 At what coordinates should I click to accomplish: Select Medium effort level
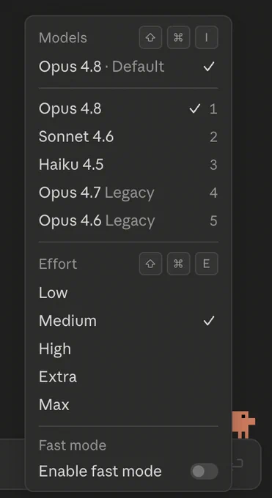click(x=128, y=321)
